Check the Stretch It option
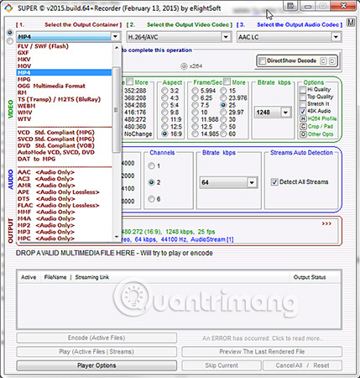 point(303,104)
